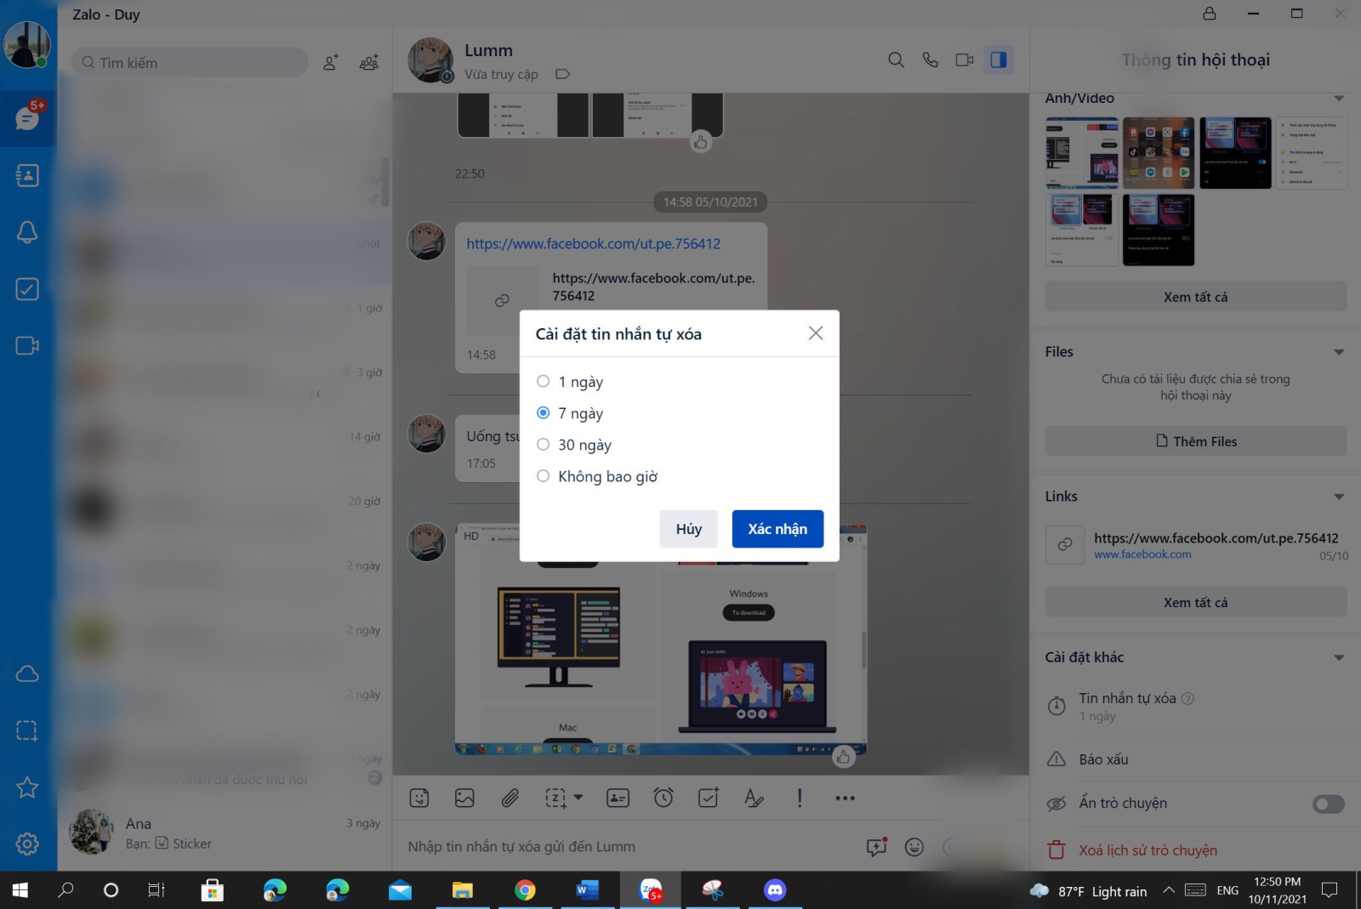1361x909 pixels.
Task: Click Xem tất cả under Ảnh/Video
Action: click(1195, 297)
